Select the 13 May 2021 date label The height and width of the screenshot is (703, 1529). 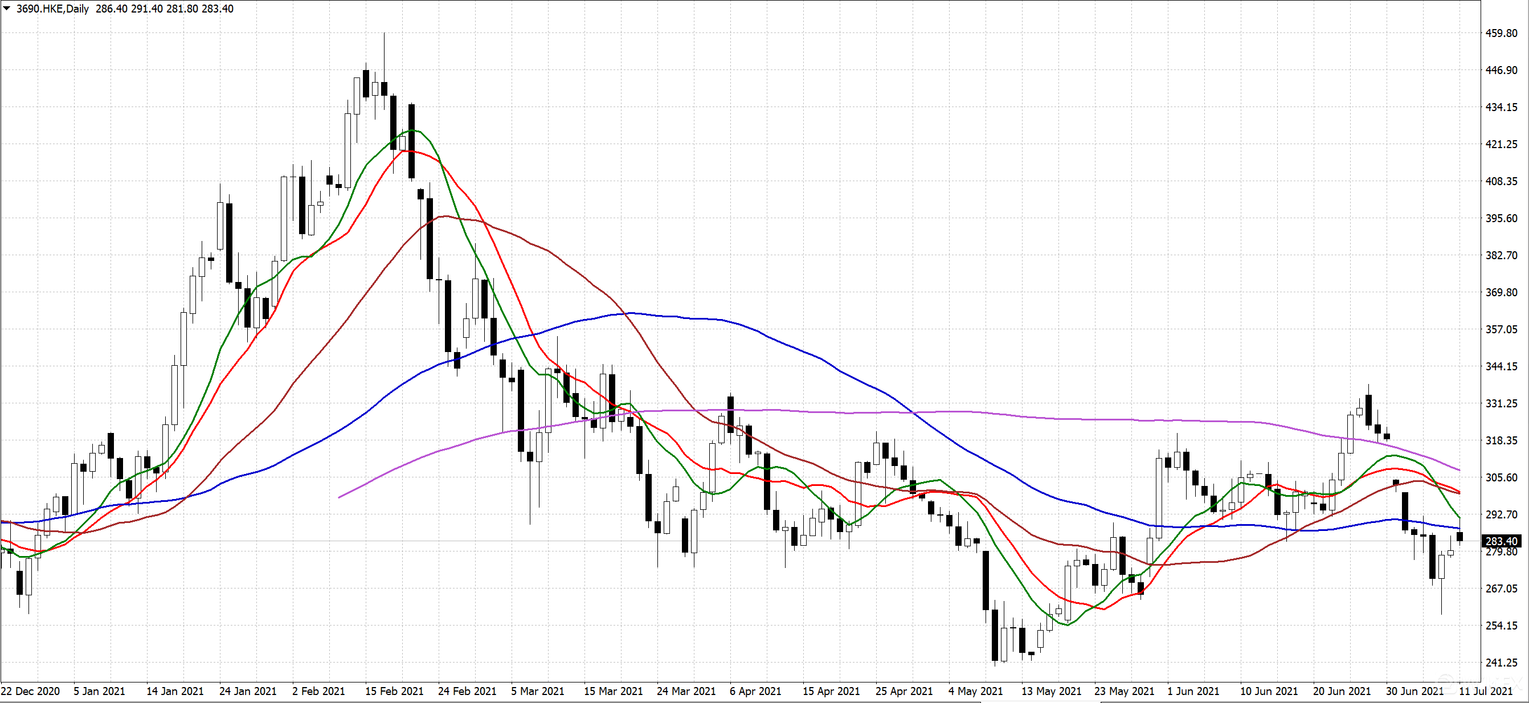point(1051,691)
